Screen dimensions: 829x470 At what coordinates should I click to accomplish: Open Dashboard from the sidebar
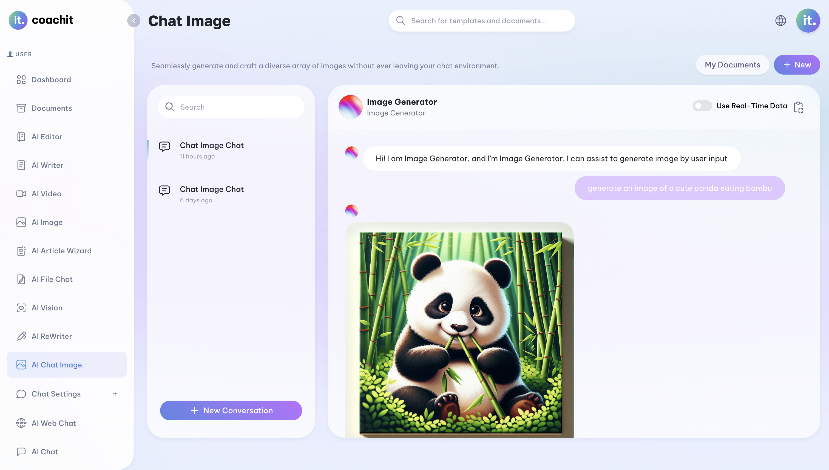51,80
